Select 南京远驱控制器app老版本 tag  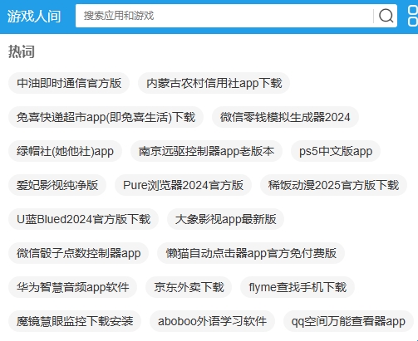pyautogui.click(x=206, y=151)
